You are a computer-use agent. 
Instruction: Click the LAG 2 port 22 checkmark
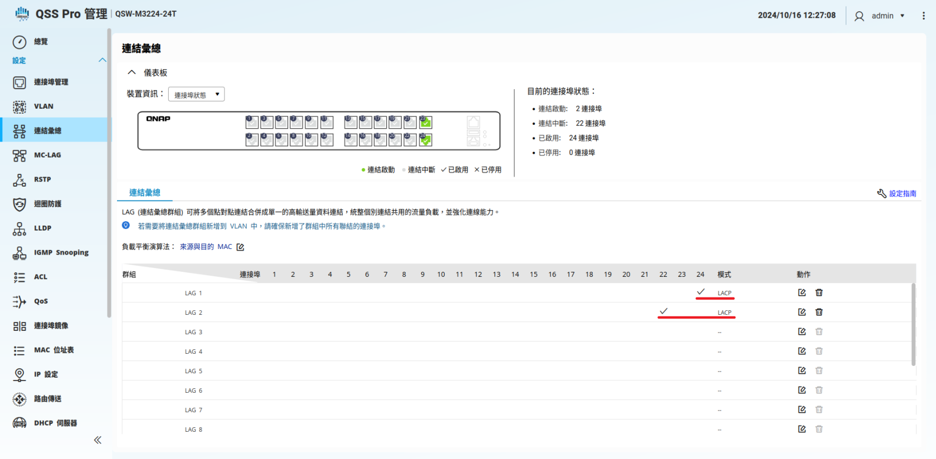pos(664,311)
